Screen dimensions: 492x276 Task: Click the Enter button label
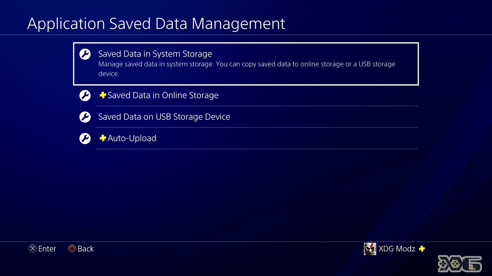pyautogui.click(x=47, y=249)
